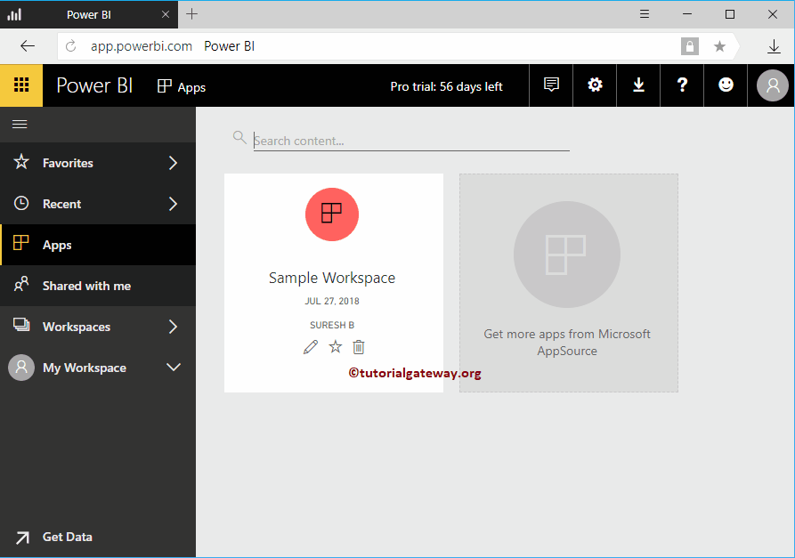Image resolution: width=795 pixels, height=558 pixels.
Task: Click the JUL 27, 2018 date
Action: point(331,301)
